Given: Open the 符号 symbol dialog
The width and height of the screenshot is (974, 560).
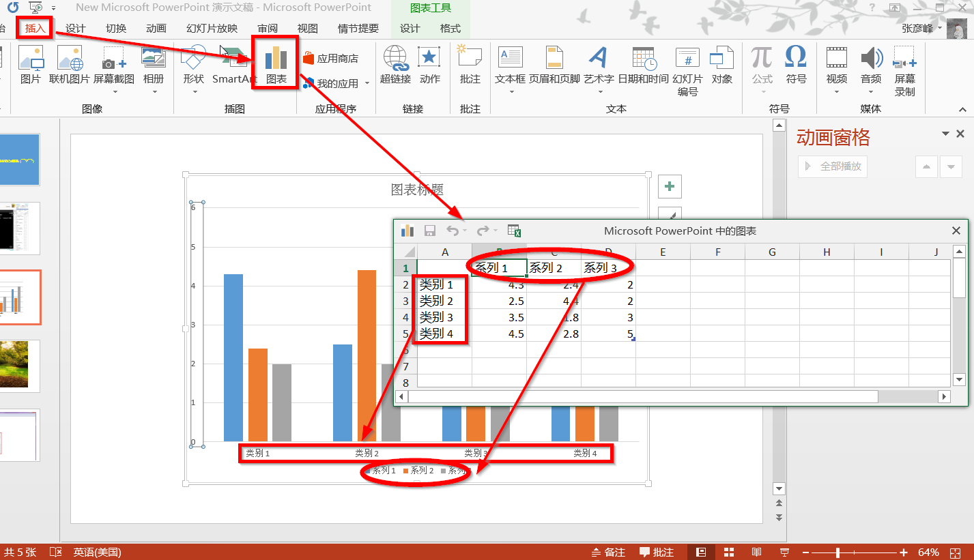Looking at the screenshot, I should pyautogui.click(x=796, y=65).
